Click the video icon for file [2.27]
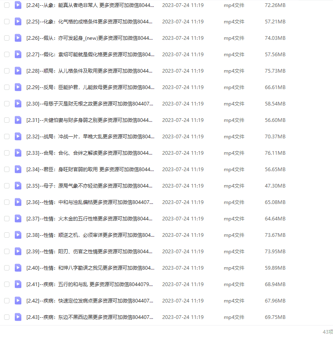The height and width of the screenshot is (337, 333). 18,54
